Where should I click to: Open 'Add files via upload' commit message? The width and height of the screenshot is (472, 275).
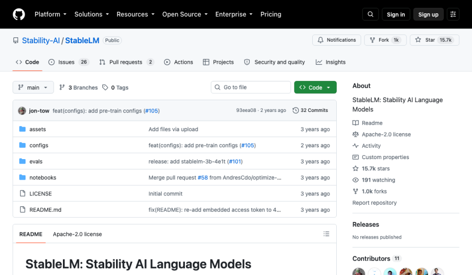click(x=173, y=129)
